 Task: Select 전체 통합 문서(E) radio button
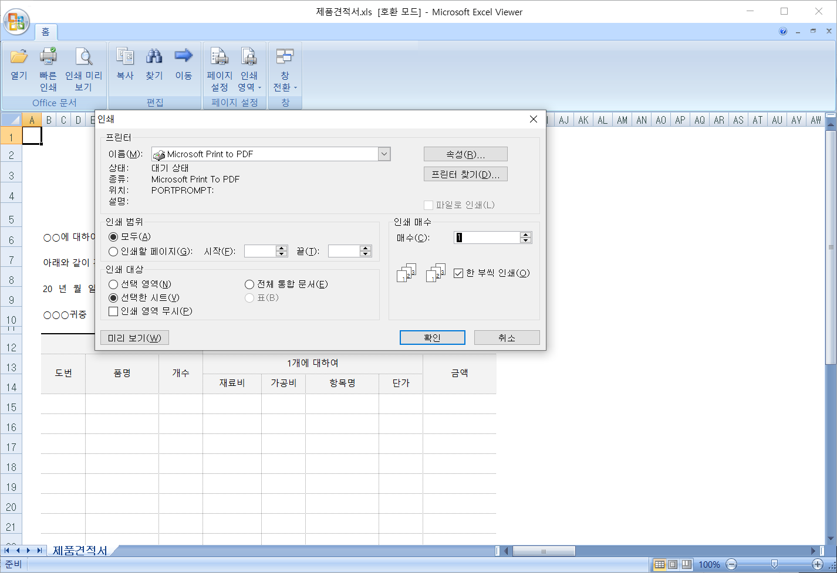pos(249,284)
